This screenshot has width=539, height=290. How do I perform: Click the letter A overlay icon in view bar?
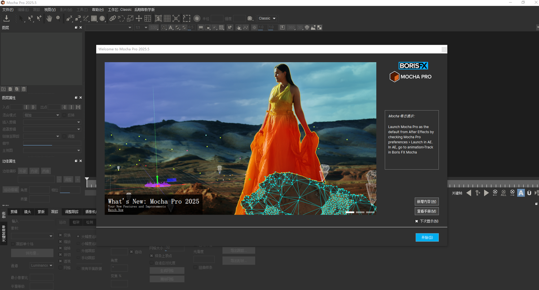coord(171,27)
